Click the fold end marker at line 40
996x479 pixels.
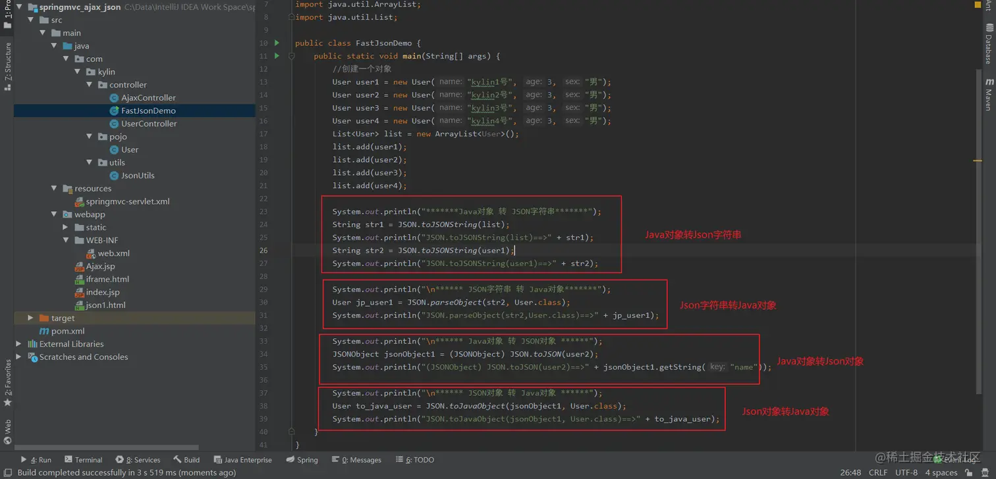291,432
